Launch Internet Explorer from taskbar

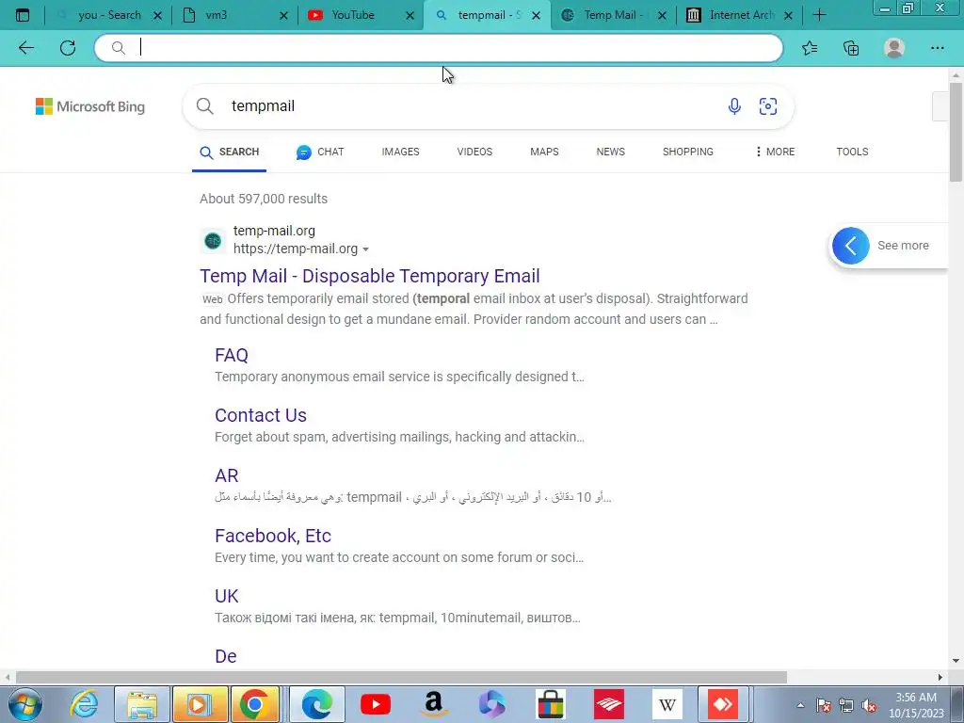point(84,704)
